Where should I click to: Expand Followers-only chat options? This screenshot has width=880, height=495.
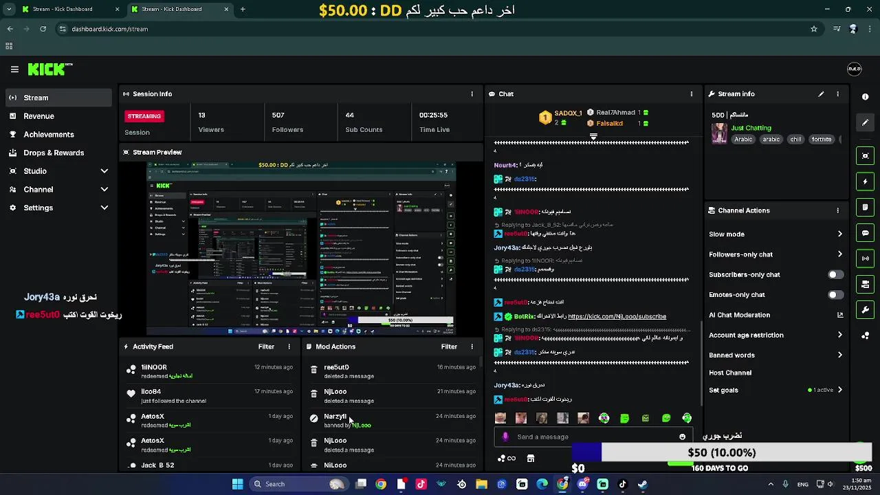(x=839, y=254)
